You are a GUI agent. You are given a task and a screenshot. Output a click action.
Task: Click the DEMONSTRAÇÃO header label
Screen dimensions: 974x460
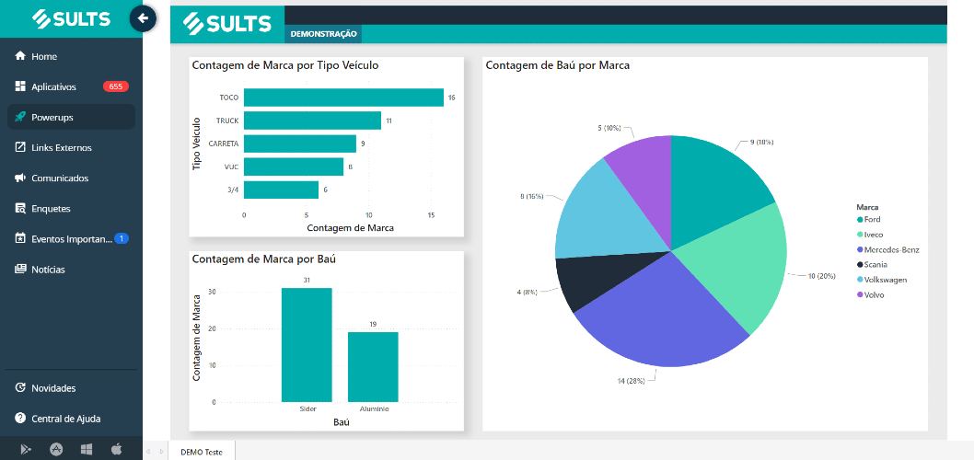[324, 34]
